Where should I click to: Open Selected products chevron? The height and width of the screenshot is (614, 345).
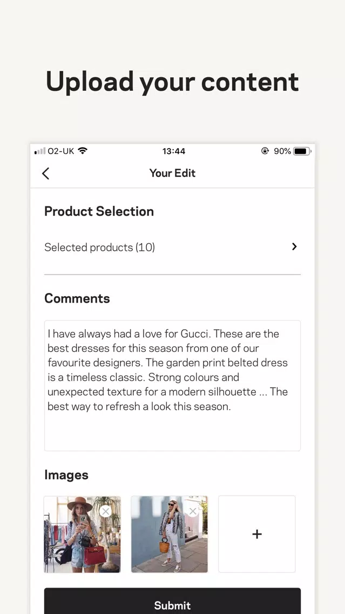click(x=295, y=246)
